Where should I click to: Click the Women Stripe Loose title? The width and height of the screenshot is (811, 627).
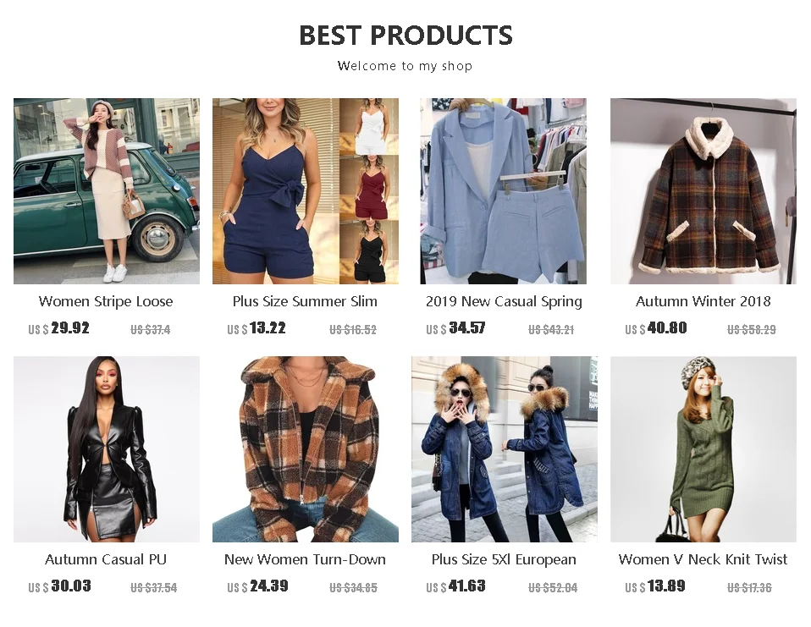pos(106,301)
